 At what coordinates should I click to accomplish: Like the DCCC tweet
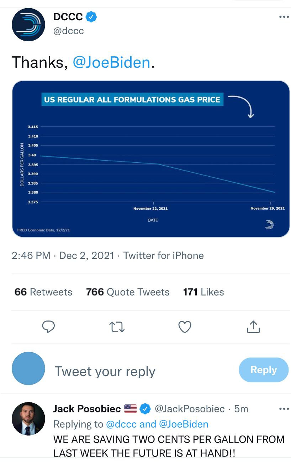click(x=185, y=327)
